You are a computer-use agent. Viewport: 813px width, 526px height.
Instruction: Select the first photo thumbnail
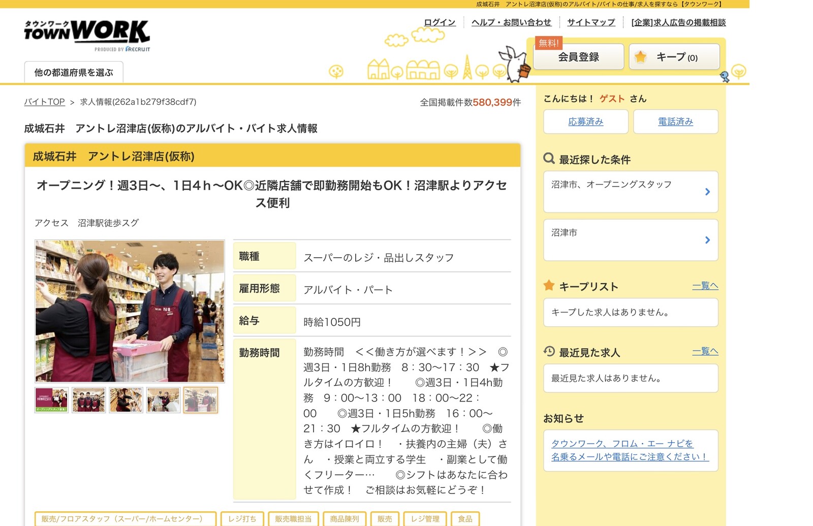point(51,400)
